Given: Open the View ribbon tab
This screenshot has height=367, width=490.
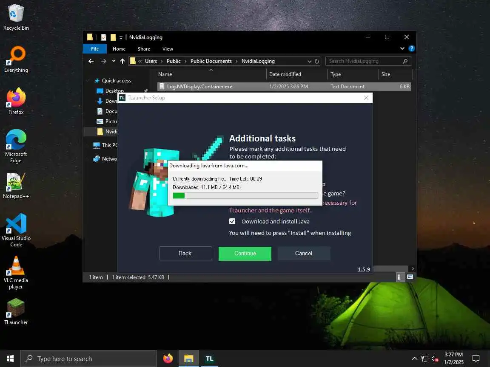Looking at the screenshot, I should [x=168, y=49].
